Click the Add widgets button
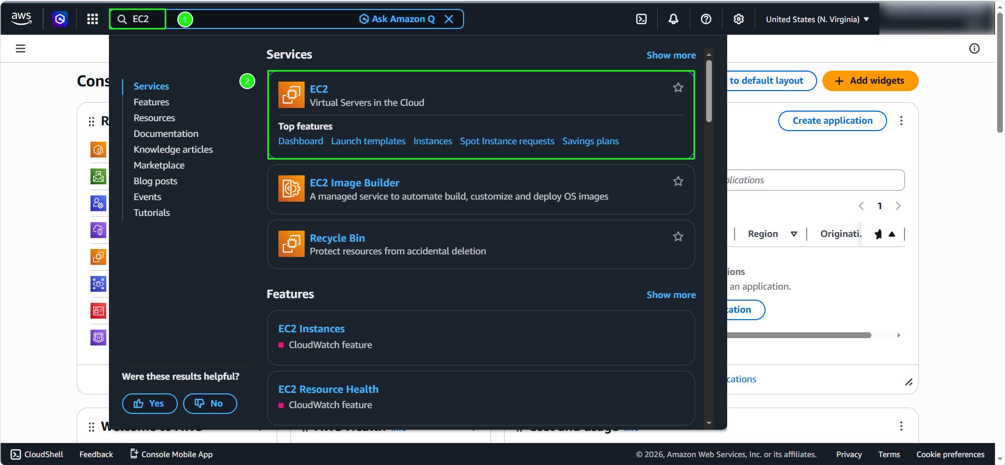 coord(870,81)
